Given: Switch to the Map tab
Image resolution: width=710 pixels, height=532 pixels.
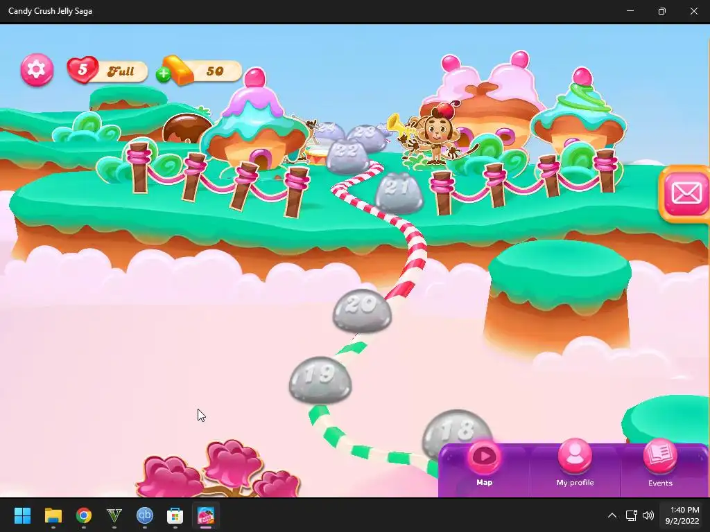Looking at the screenshot, I should click(484, 466).
